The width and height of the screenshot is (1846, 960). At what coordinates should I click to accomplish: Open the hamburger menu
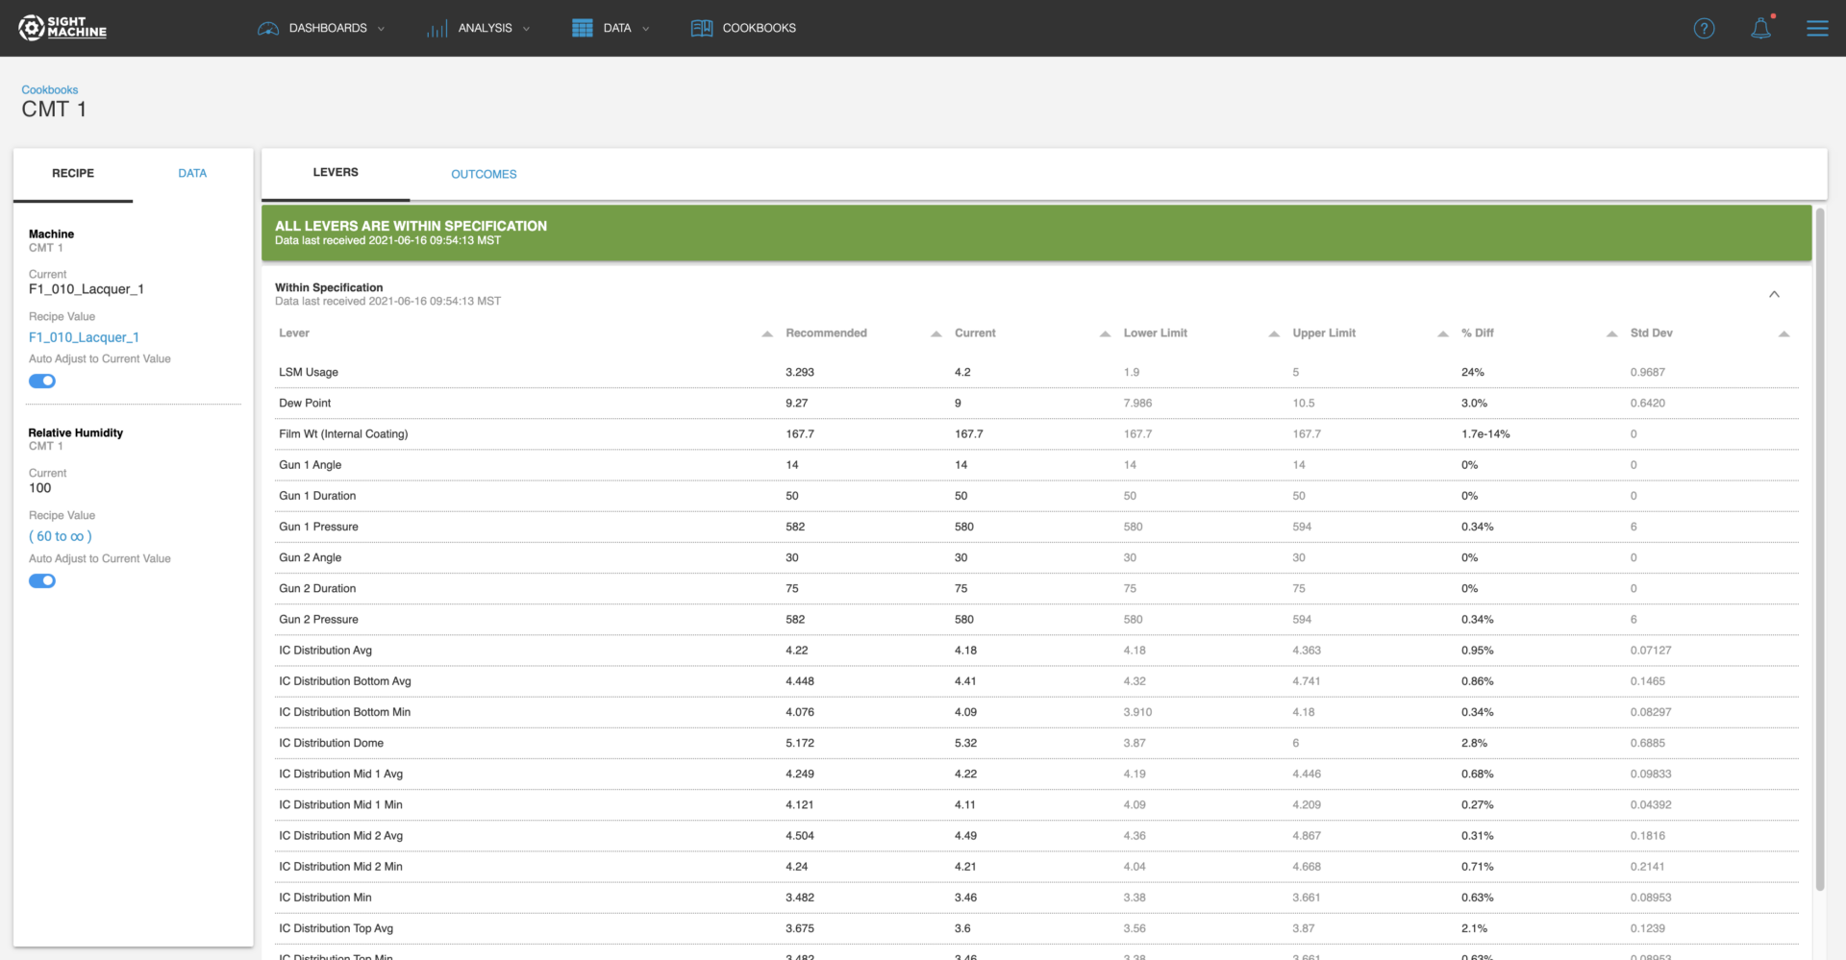coord(1817,28)
